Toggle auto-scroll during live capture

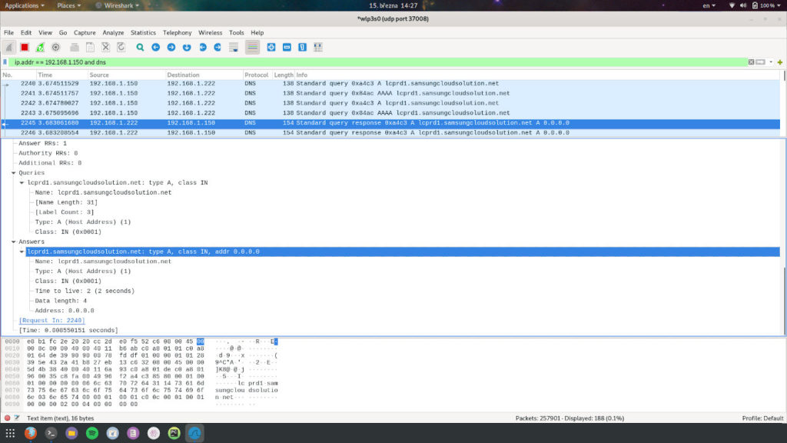click(234, 47)
